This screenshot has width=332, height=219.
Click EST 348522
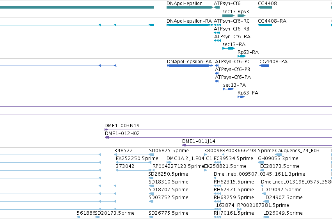(x=123, y=151)
